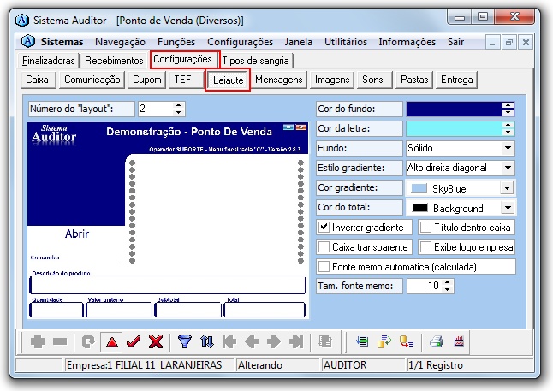This screenshot has height=391, width=553.
Task: Open the Utilitários menu
Action: 346,42
